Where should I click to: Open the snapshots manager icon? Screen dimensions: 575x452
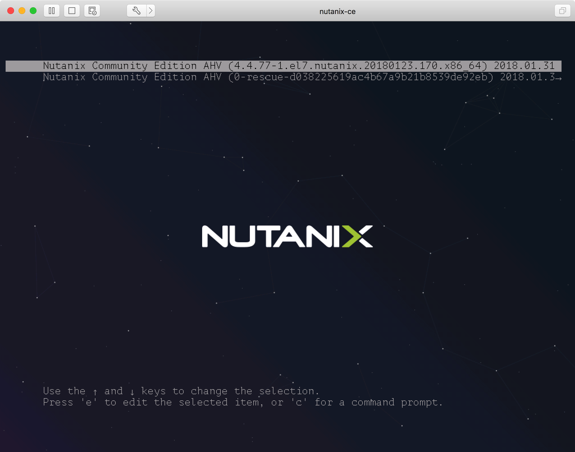point(92,11)
